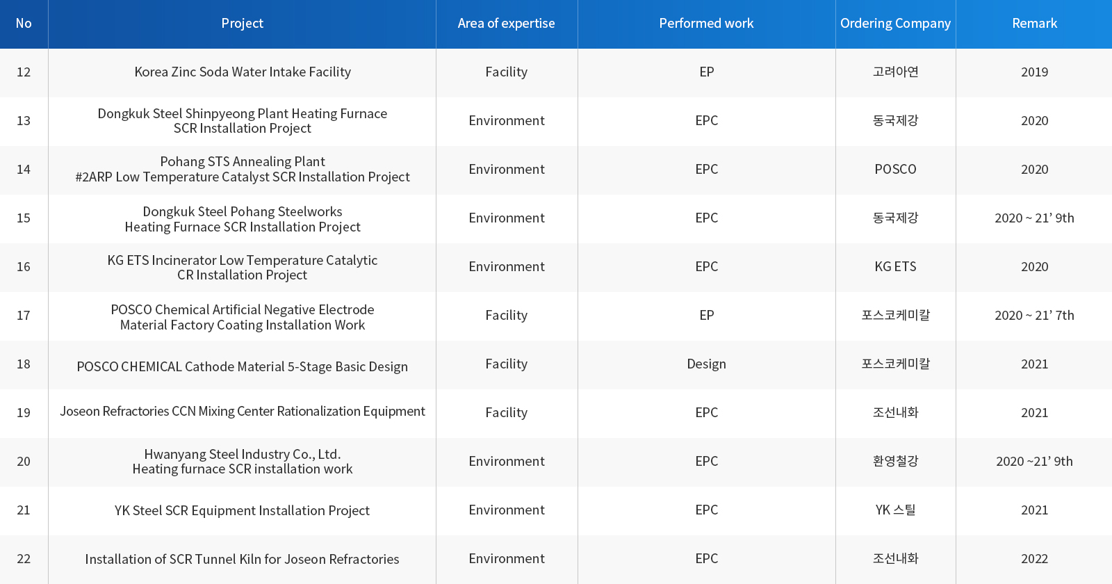Click the No column header
Screen dimensions: 1112x584
pyautogui.click(x=24, y=24)
